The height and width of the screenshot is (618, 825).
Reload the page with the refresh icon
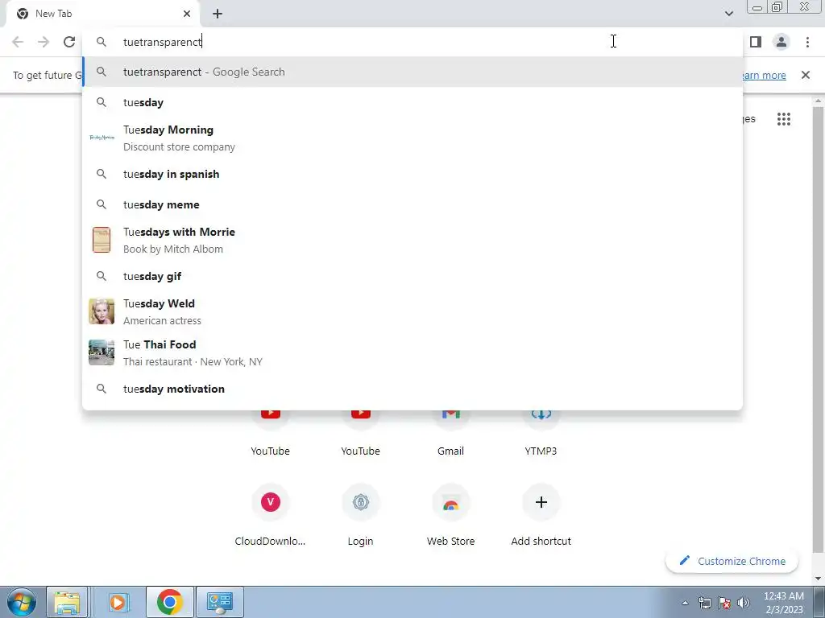tap(69, 42)
